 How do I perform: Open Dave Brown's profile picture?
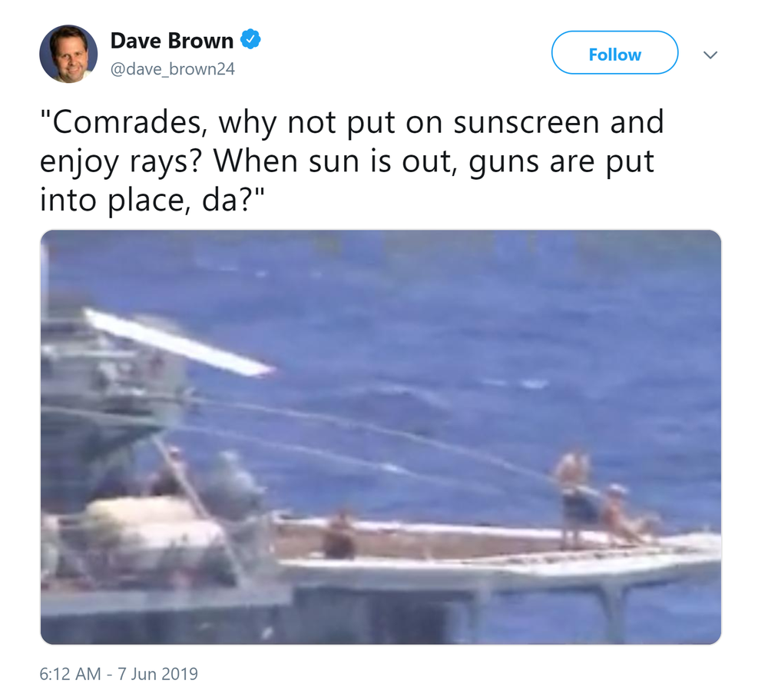click(68, 54)
